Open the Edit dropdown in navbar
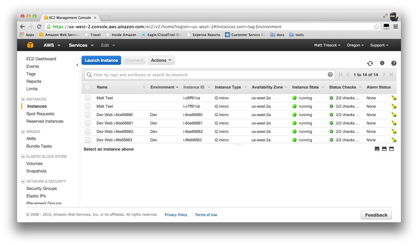The image size is (418, 246). point(108,45)
